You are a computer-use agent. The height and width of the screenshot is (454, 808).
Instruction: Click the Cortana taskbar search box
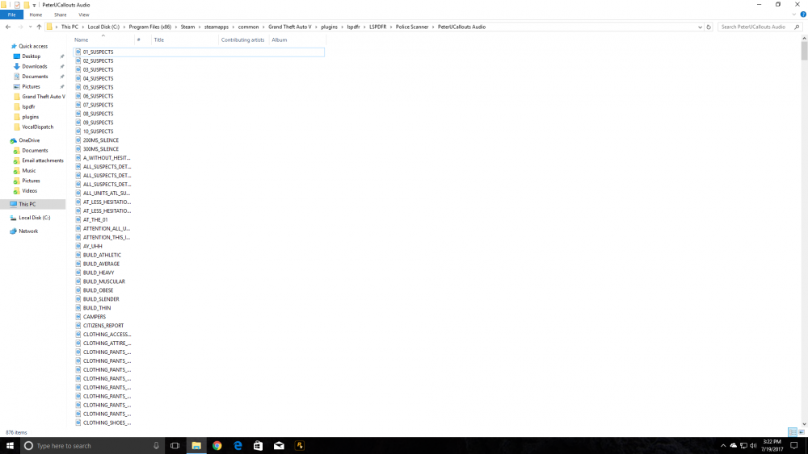click(93, 446)
